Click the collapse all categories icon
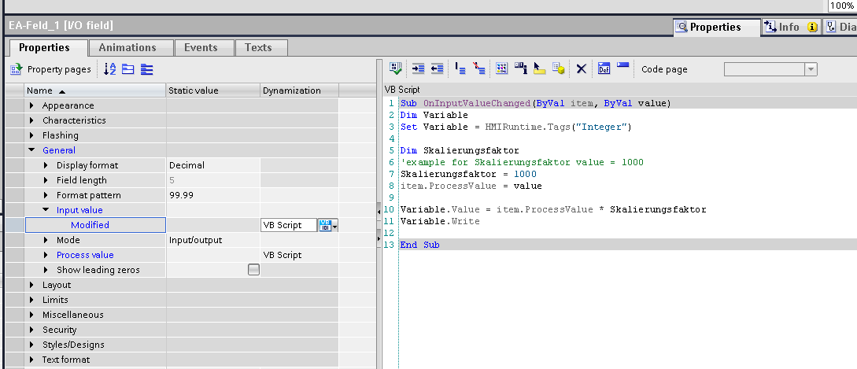The height and width of the screenshot is (369, 857). (128, 69)
